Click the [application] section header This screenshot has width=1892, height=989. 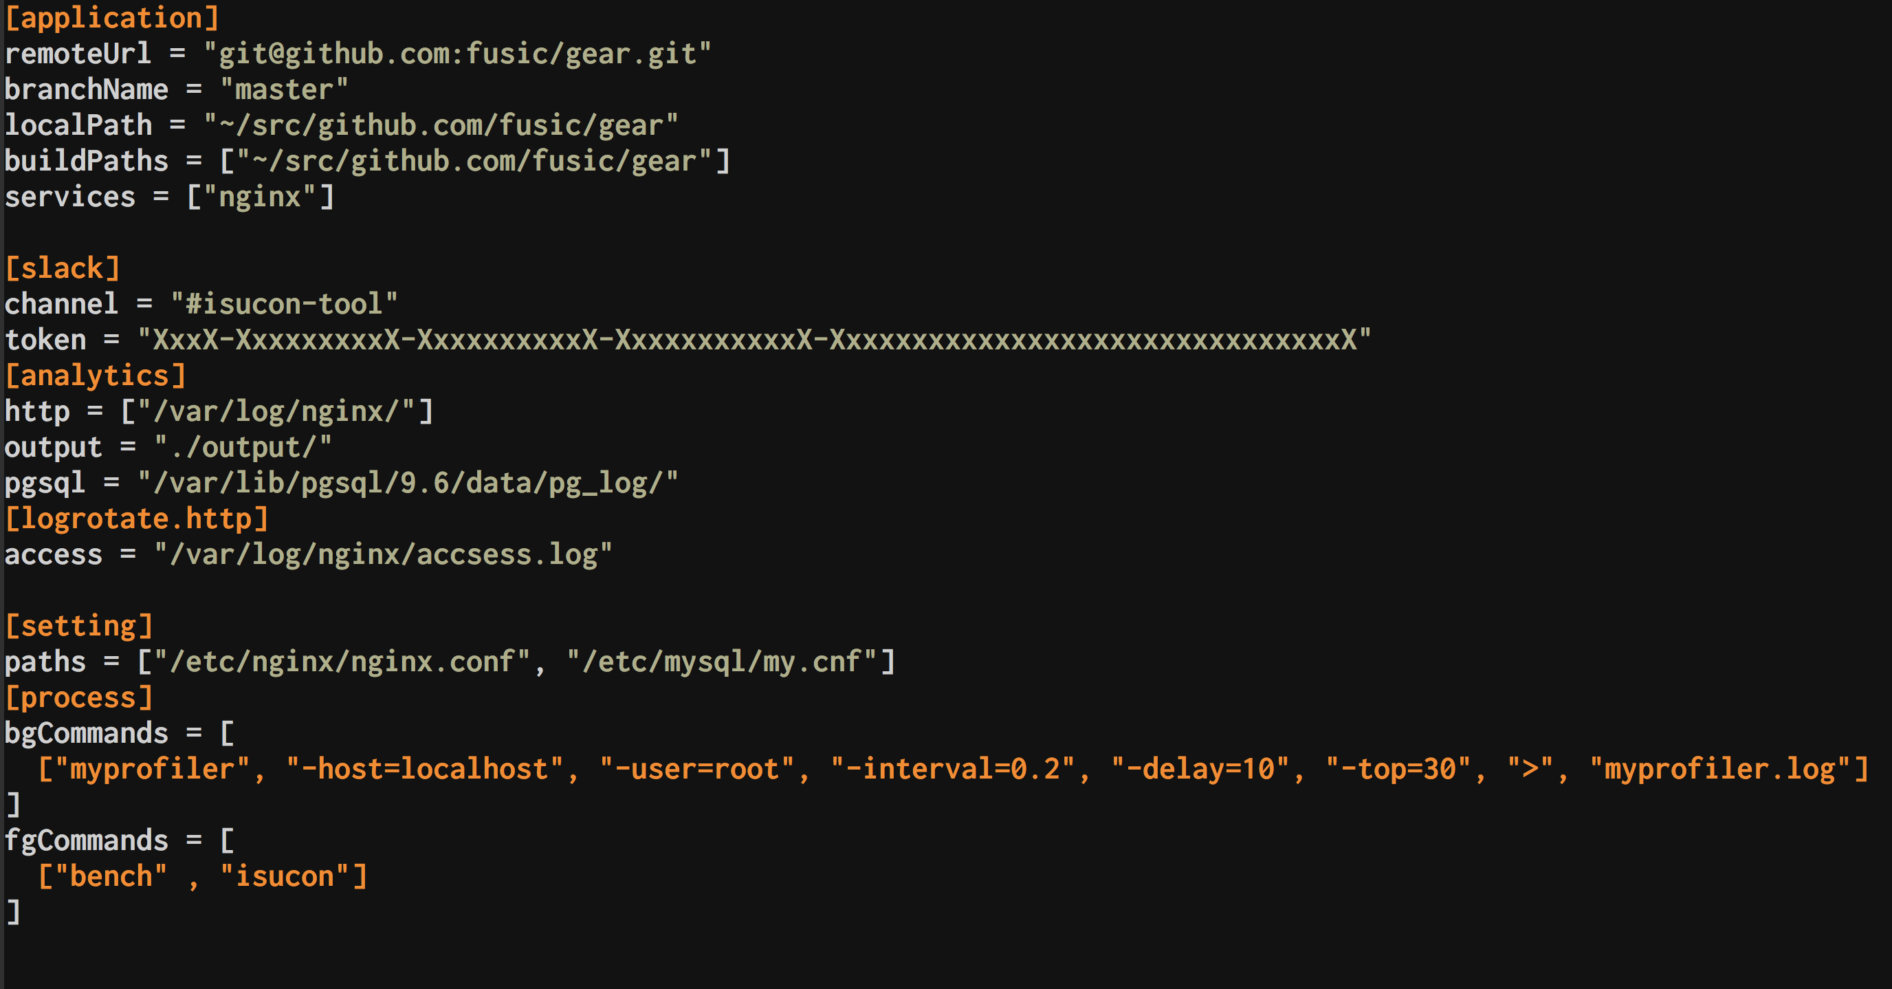(111, 18)
